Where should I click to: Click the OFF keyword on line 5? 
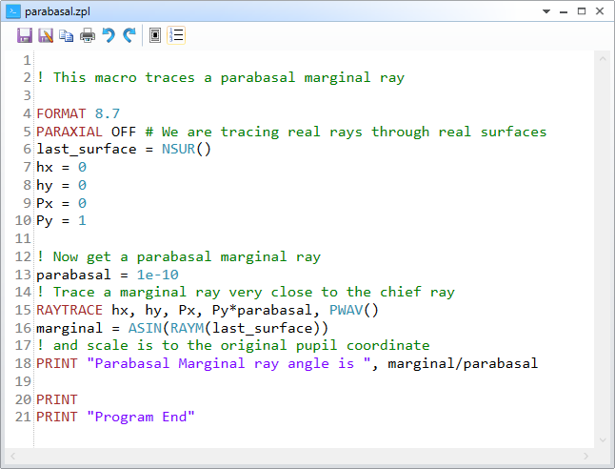(124, 132)
